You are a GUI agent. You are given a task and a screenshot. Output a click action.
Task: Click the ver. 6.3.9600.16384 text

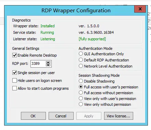pos(96,32)
